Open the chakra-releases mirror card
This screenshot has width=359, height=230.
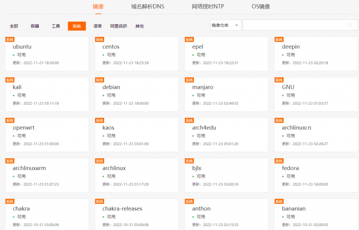click(x=137, y=215)
